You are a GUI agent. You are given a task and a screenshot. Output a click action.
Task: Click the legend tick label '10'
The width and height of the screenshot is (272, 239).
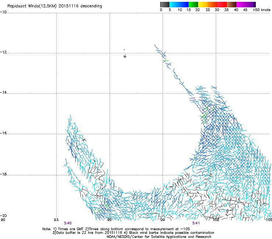pyautogui.click(x=180, y=10)
